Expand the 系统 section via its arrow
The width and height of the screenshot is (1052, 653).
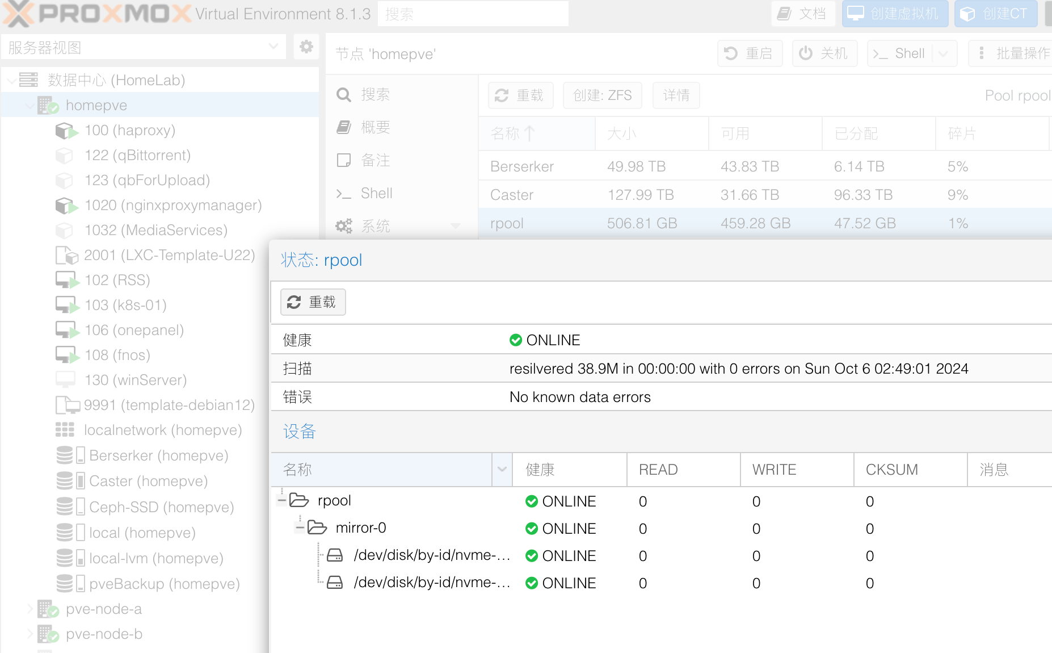pos(456,226)
